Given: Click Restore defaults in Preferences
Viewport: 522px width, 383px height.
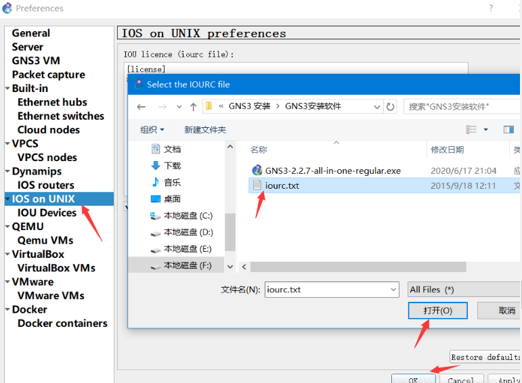Looking at the screenshot, I should point(485,357).
